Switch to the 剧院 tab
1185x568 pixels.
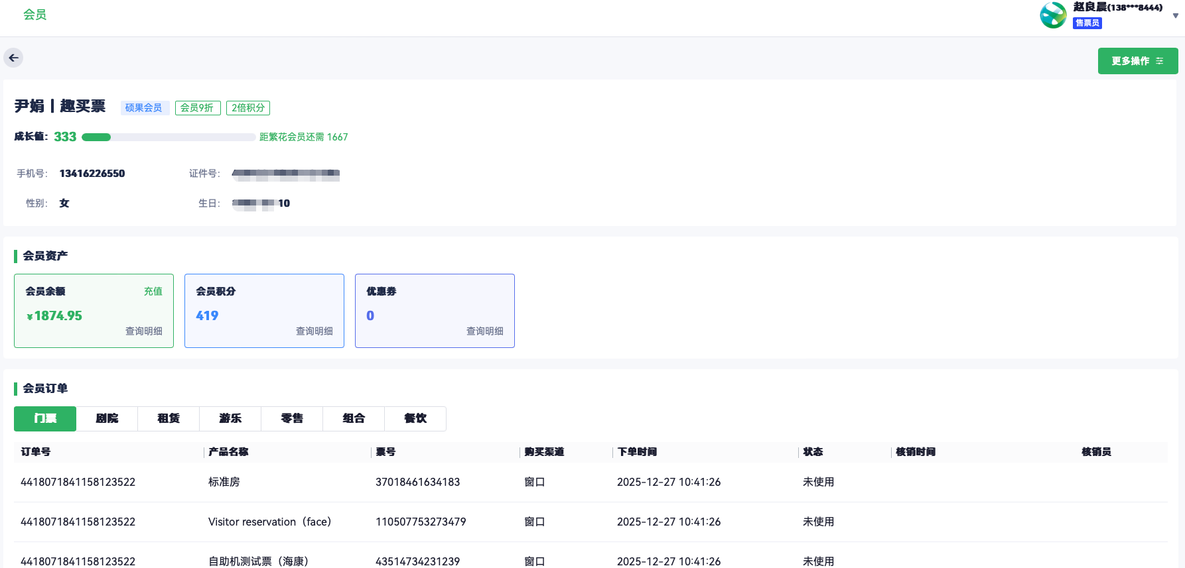[x=107, y=418]
